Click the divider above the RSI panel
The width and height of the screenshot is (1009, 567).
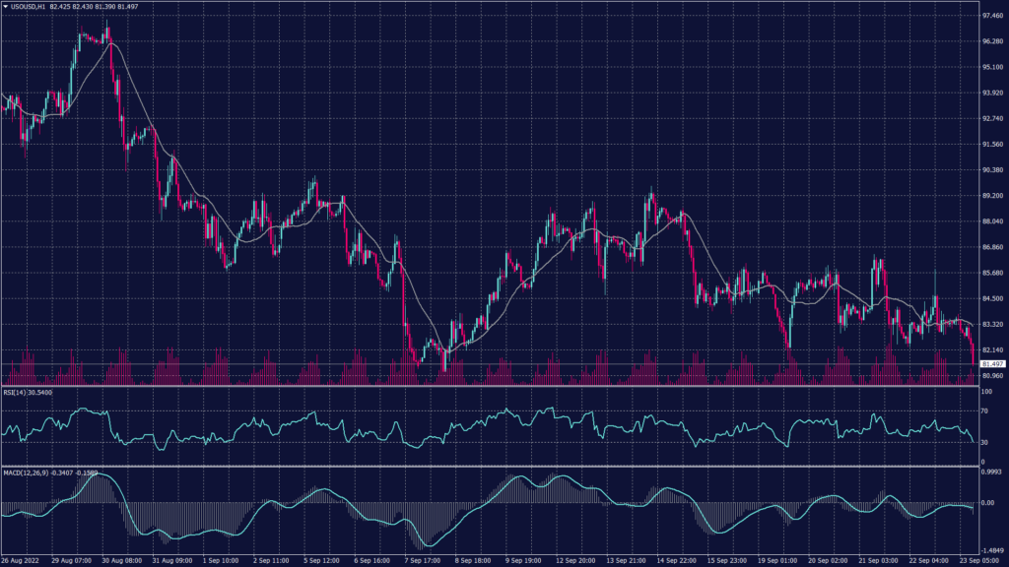(x=493, y=384)
